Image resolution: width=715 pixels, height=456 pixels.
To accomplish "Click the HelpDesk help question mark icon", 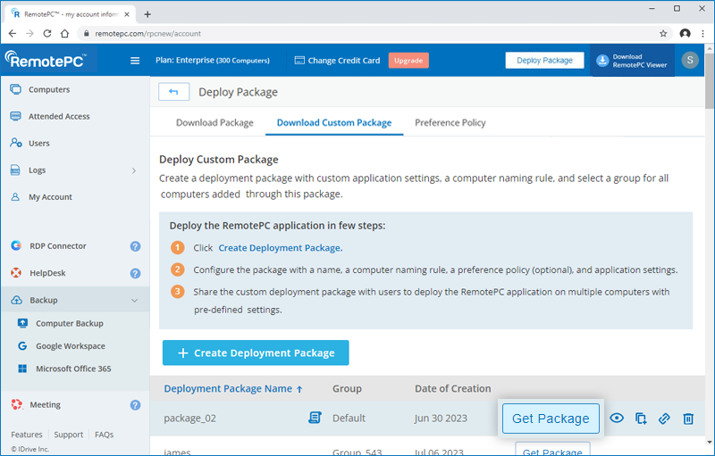I will [x=135, y=273].
